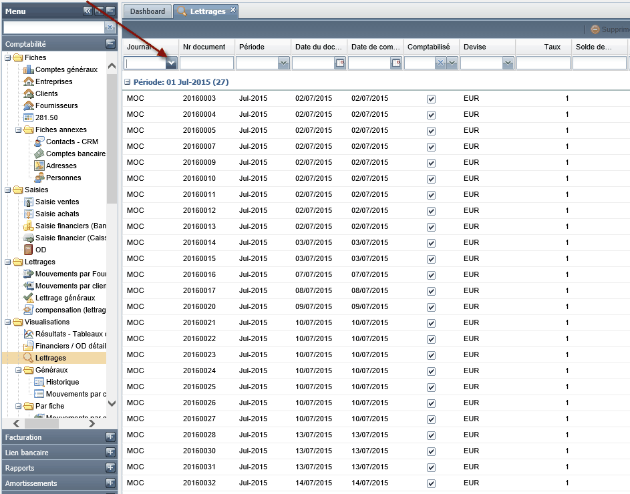Toggle Comptabilisé checkbox for document 20160004
Screen dimensions: 630x494
(431, 115)
